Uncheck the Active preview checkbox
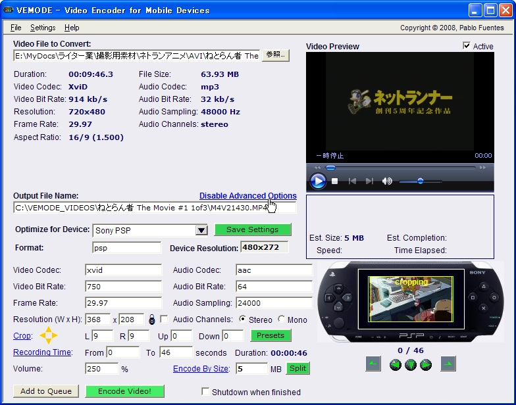 coord(466,46)
